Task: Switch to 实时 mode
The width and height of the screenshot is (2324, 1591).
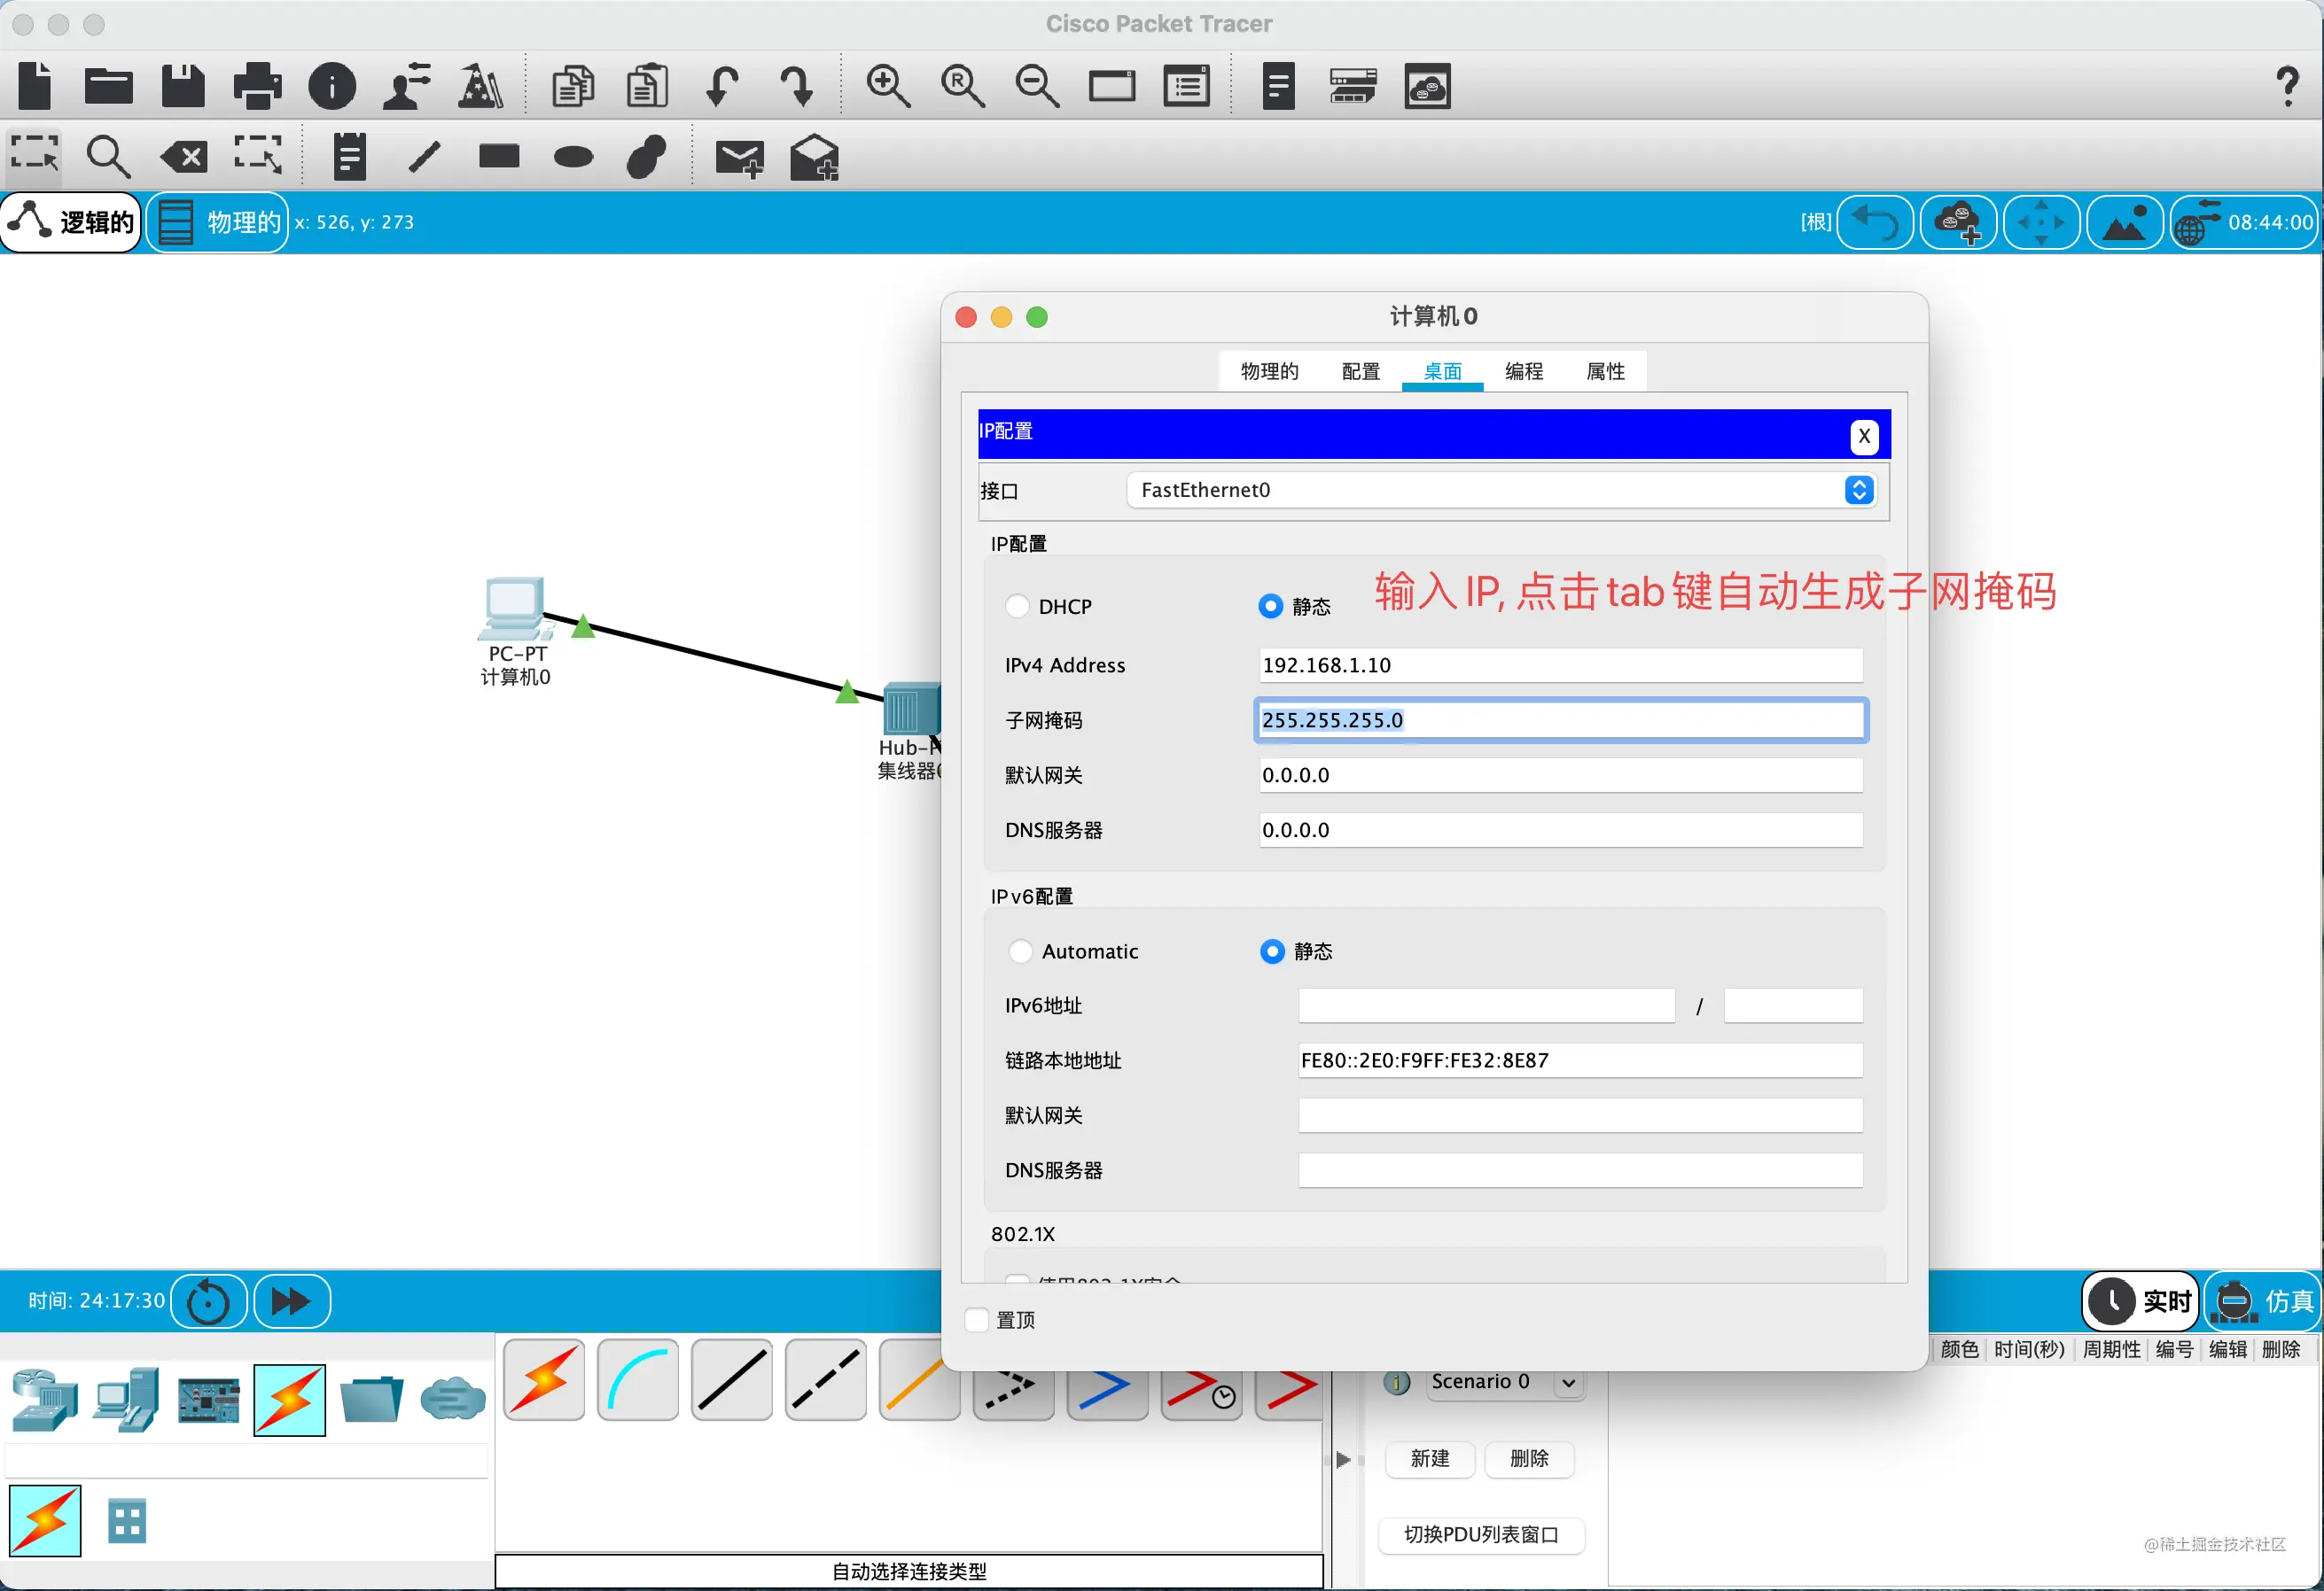Action: pyautogui.click(x=2140, y=1301)
